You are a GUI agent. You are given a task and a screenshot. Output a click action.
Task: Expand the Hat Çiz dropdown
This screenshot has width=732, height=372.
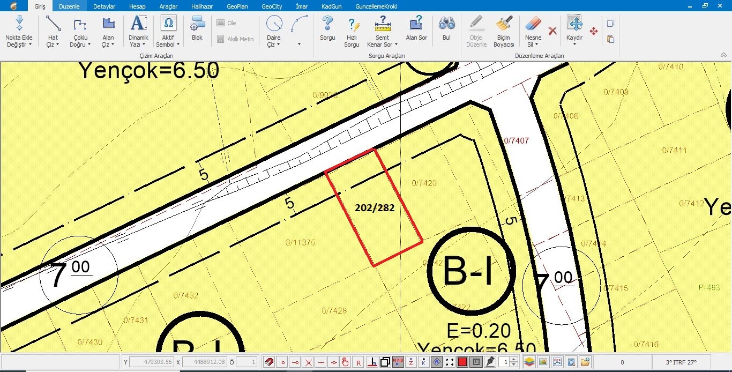pos(53,44)
